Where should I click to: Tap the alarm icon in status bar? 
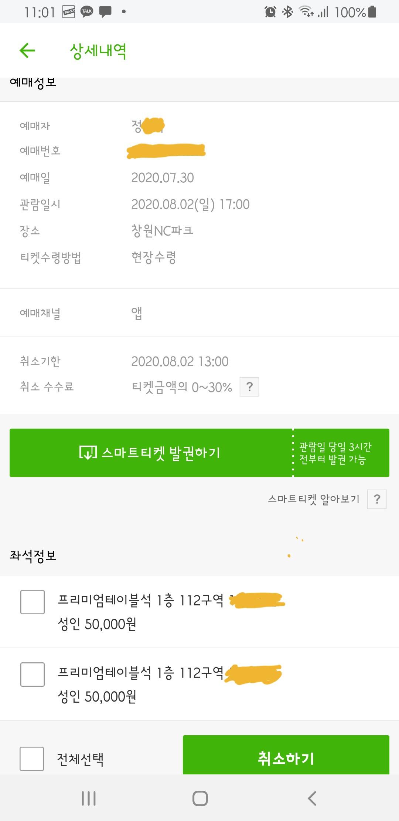tap(270, 12)
